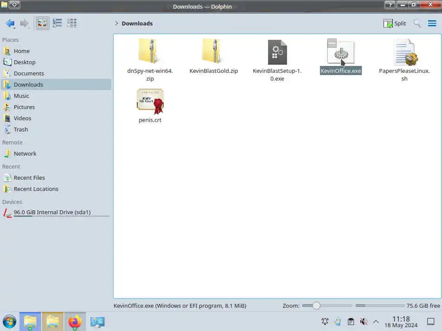Open Desktop in Places panel
Image resolution: width=442 pixels, height=331 pixels.
56,62
